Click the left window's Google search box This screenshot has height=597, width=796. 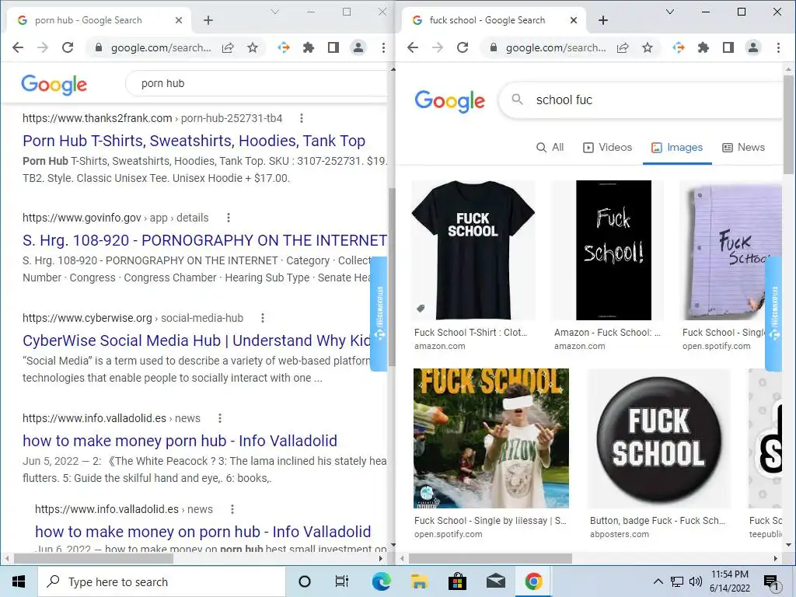(x=257, y=83)
